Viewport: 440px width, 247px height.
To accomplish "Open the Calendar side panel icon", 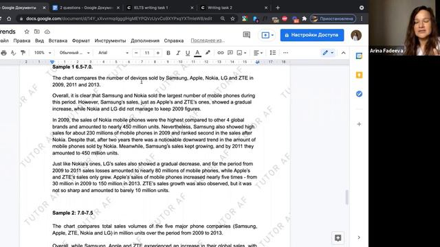I will pyautogui.click(x=359, y=56).
